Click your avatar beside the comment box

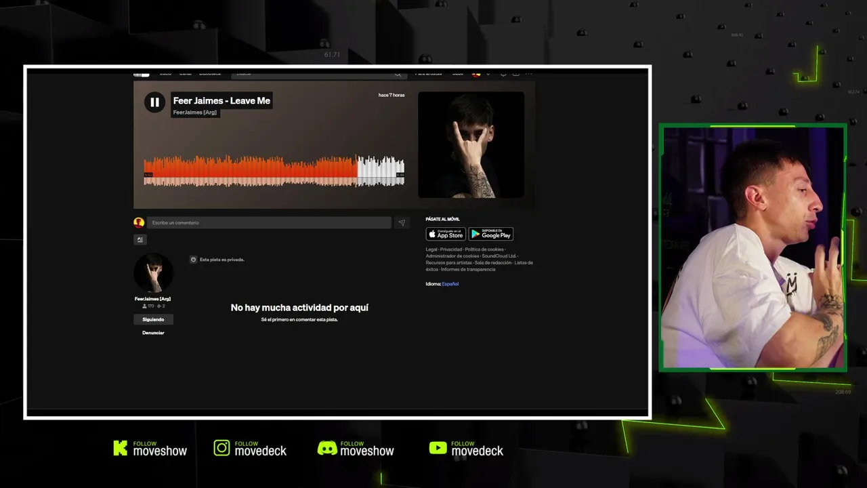tap(139, 222)
